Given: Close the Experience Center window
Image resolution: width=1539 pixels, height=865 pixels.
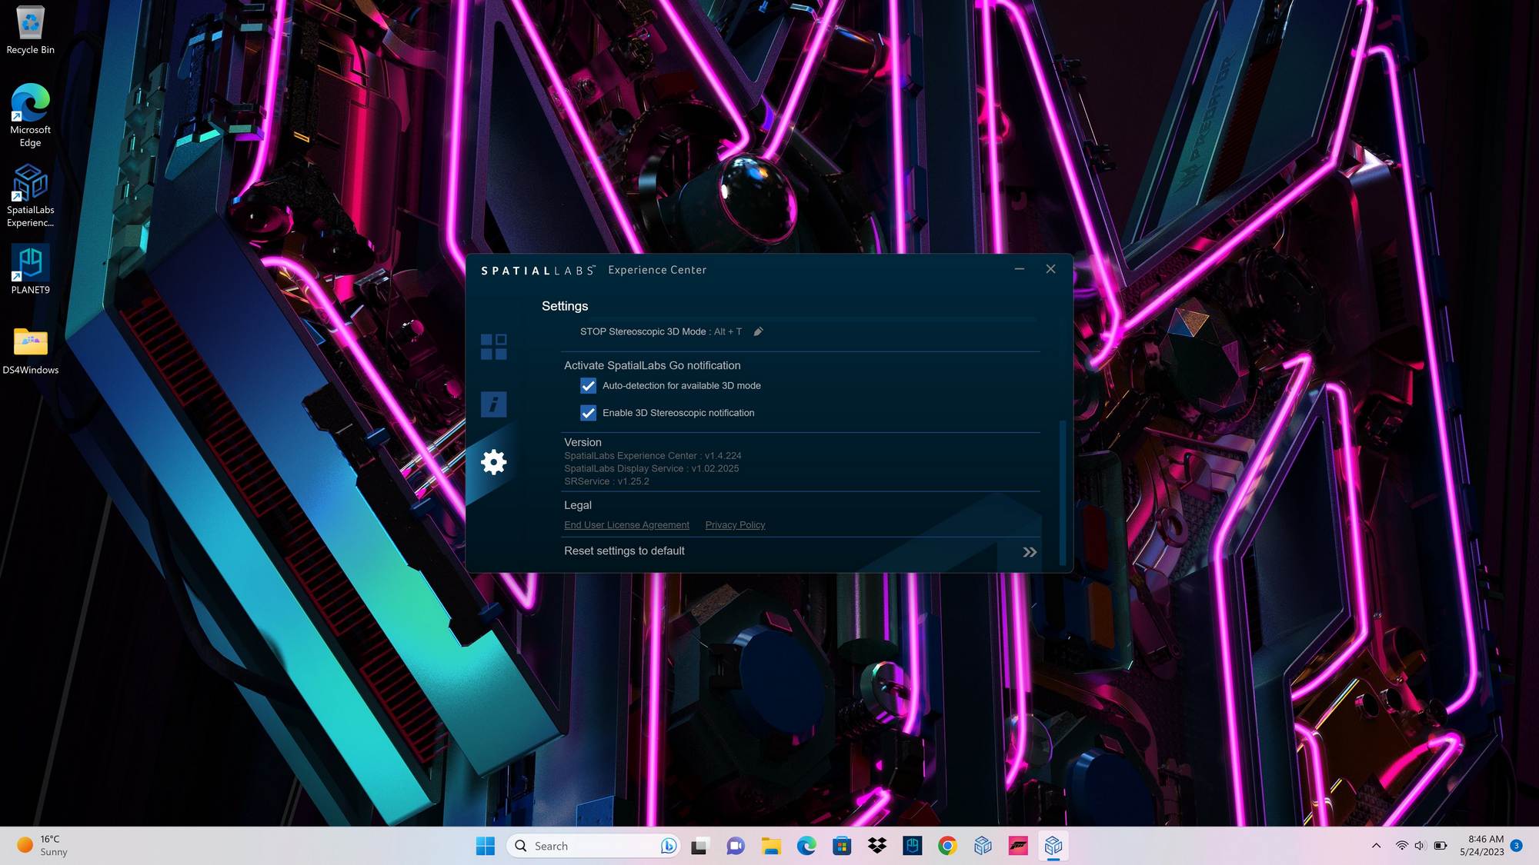Looking at the screenshot, I should [x=1050, y=269].
